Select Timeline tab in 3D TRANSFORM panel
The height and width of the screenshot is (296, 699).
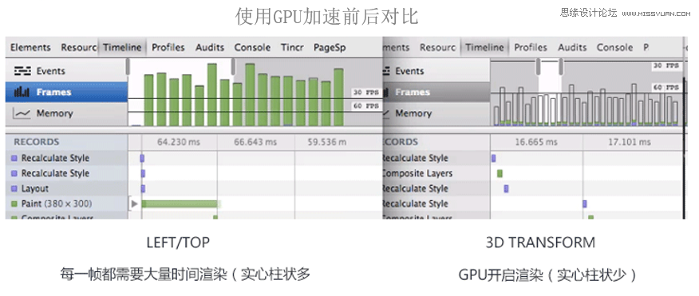484,47
